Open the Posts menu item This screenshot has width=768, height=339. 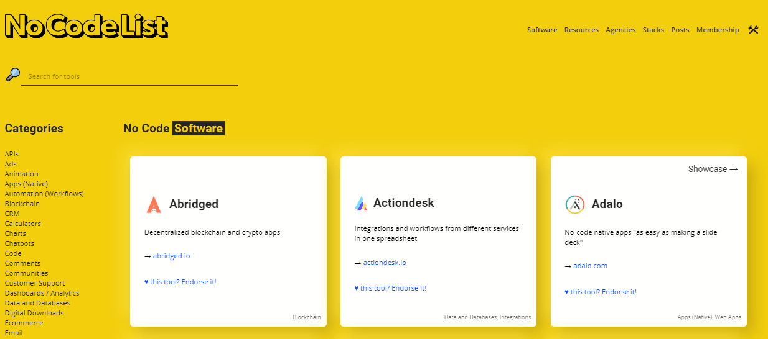(680, 30)
